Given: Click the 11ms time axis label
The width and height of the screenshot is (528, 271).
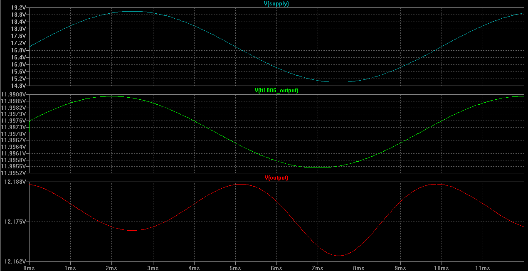Looking at the screenshot, I should pyautogui.click(x=483, y=268).
